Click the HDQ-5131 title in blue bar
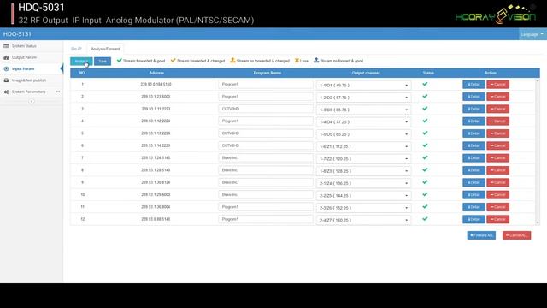 click(x=17, y=34)
